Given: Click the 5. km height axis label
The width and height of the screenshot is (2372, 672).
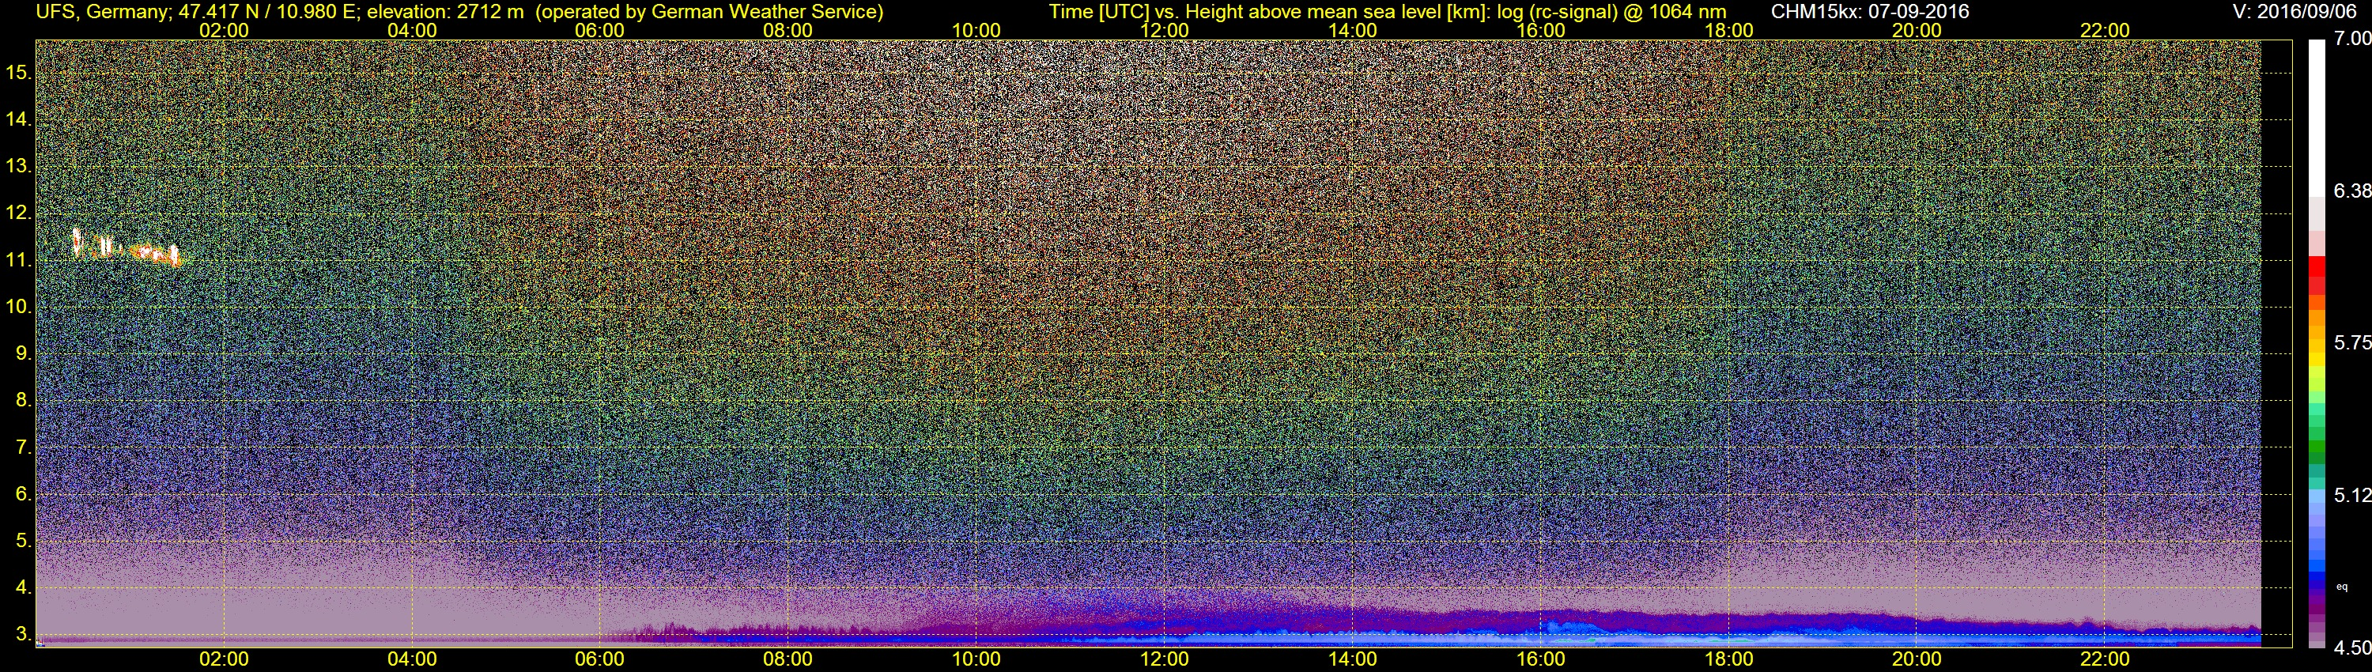Looking at the screenshot, I should click(x=23, y=540).
